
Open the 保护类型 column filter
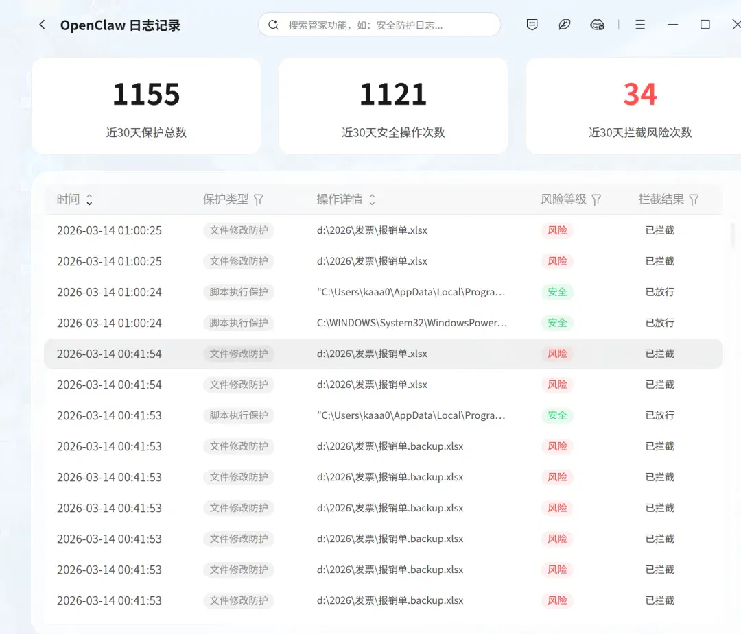[259, 199]
